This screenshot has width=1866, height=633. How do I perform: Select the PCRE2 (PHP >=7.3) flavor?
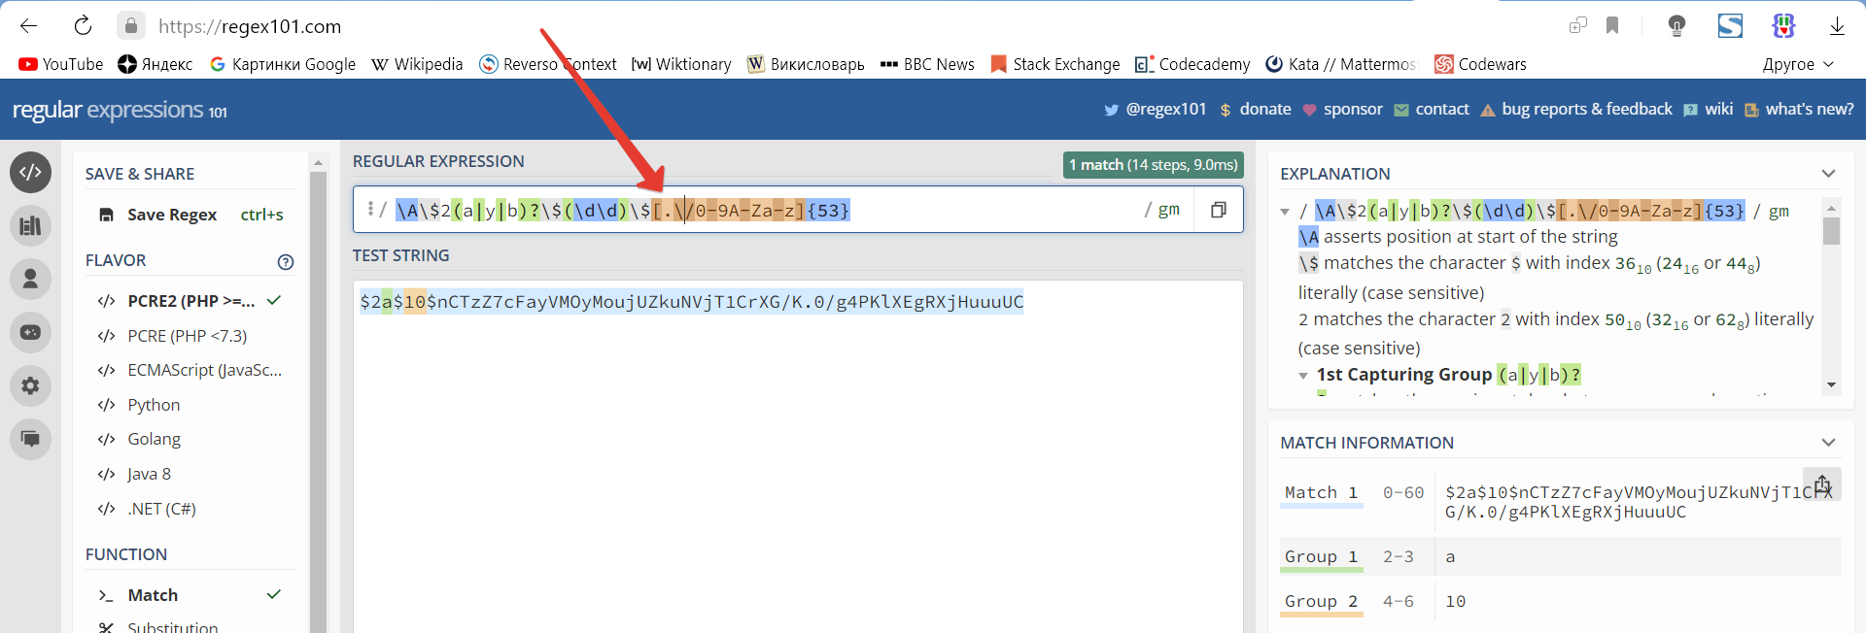[190, 301]
